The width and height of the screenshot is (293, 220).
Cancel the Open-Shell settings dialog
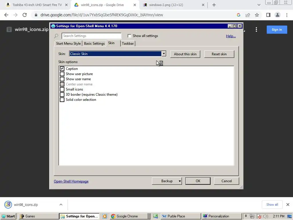(227, 181)
